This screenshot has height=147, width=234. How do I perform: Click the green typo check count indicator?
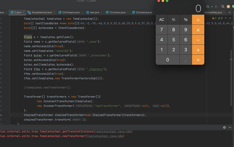click(220, 18)
